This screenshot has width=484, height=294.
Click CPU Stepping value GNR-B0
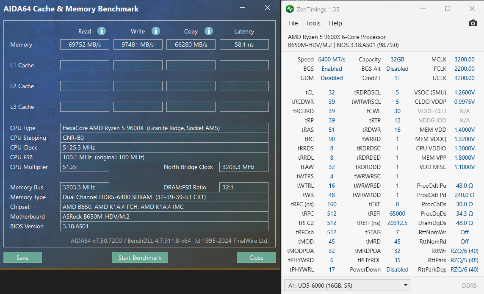click(164, 138)
